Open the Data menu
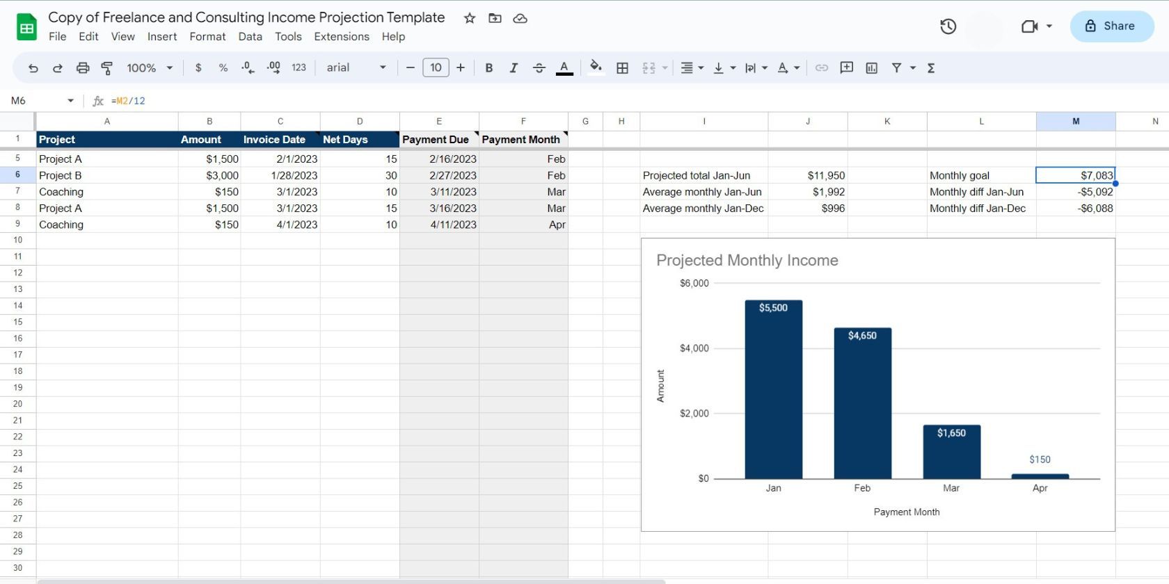The width and height of the screenshot is (1169, 584). click(250, 37)
